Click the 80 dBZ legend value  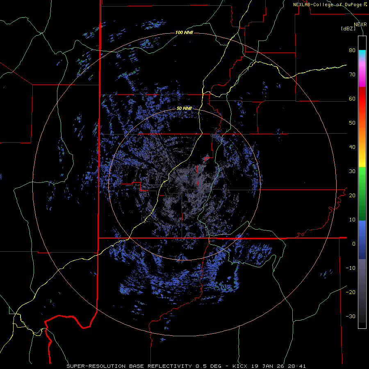click(x=352, y=50)
